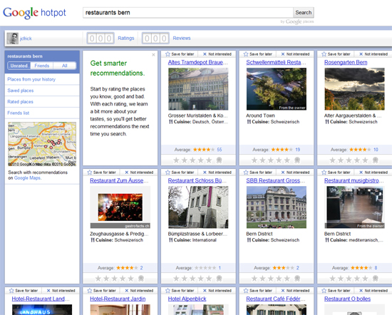Viewport: 392px width, 315px height.
Task: Save Restaurant Schloss Bü card for later
Action: pos(180,172)
